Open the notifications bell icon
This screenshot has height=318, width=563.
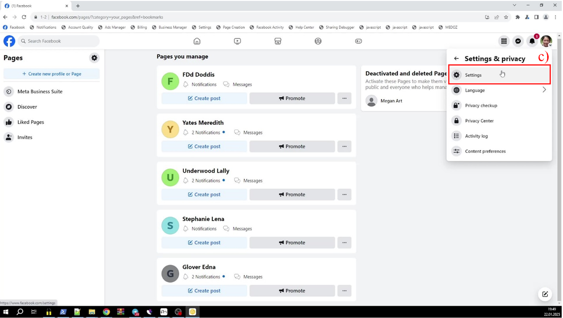(x=532, y=41)
